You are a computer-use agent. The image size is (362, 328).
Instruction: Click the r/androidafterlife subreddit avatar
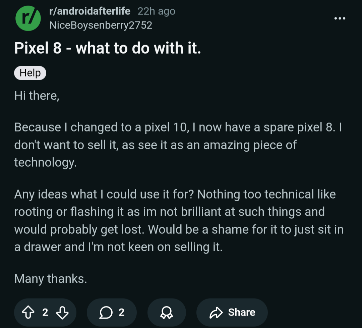click(28, 18)
